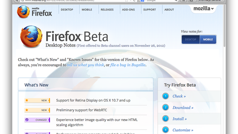Screen dimensions: 238x134
Task: Click the CHANGED badge for HTML scaling algorithm
Action: 37,120
